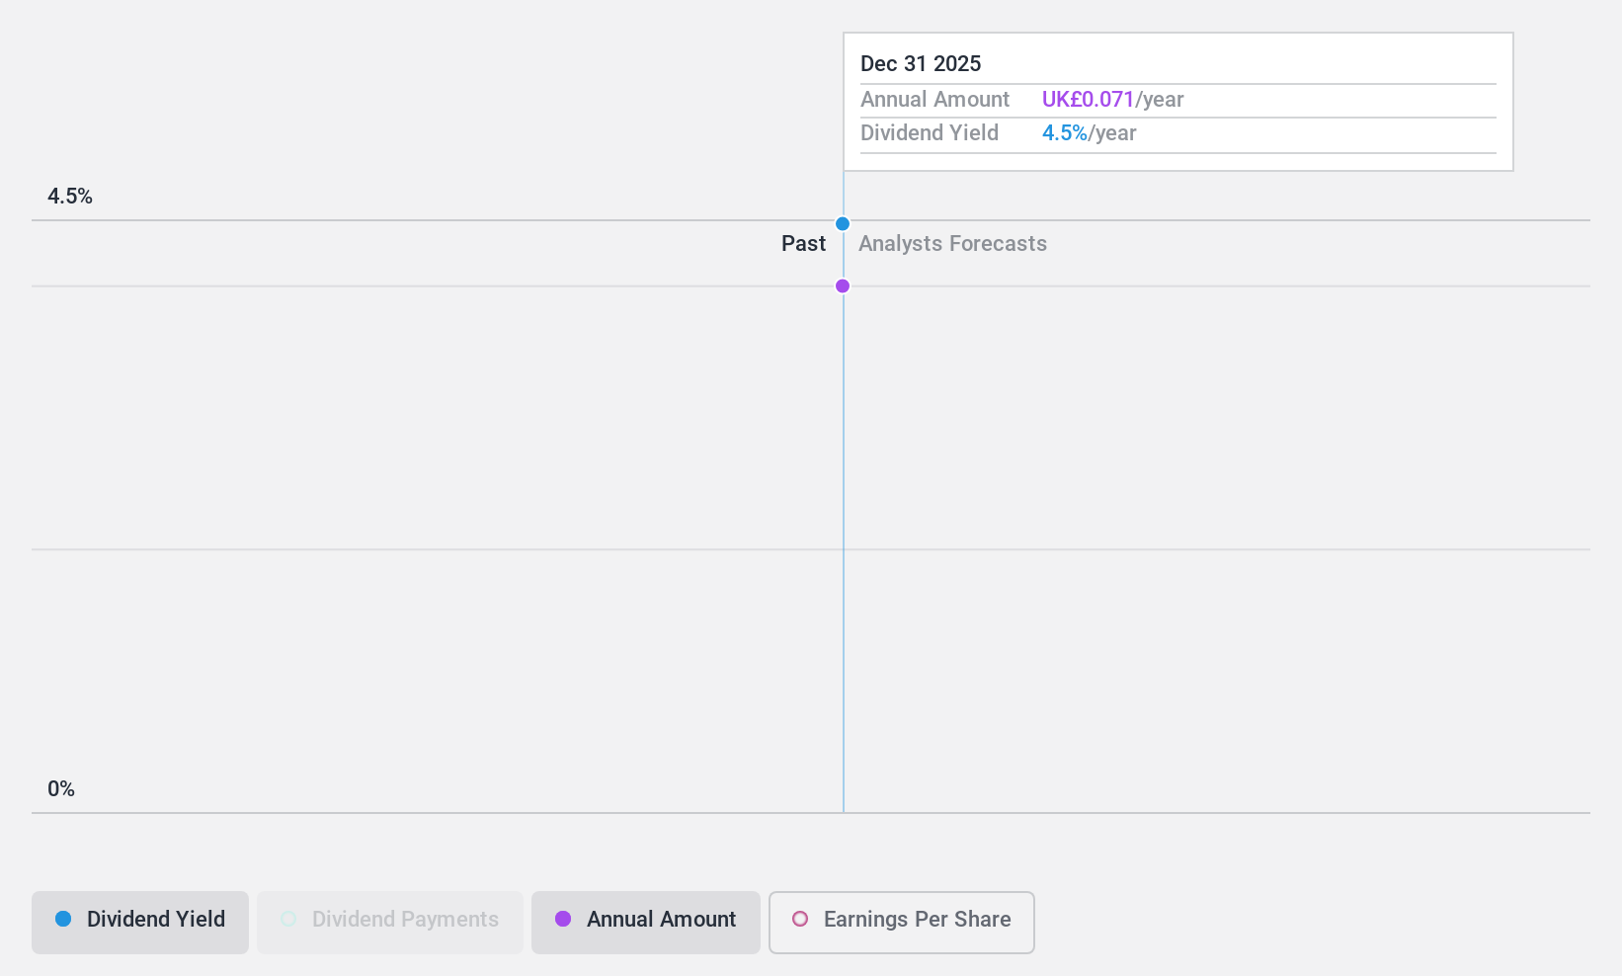Screen dimensions: 1622x976
Task: Click the Past label on chart
Action: [803, 244]
